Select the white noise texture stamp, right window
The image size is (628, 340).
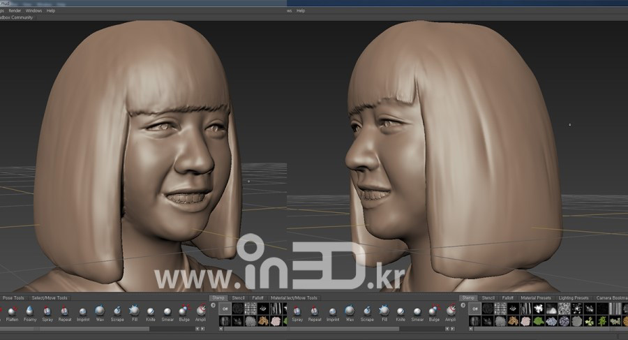[565, 309]
